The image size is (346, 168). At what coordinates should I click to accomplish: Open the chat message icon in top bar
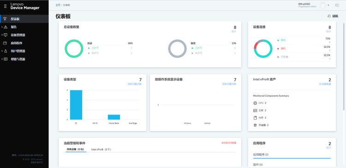(x=337, y=5)
